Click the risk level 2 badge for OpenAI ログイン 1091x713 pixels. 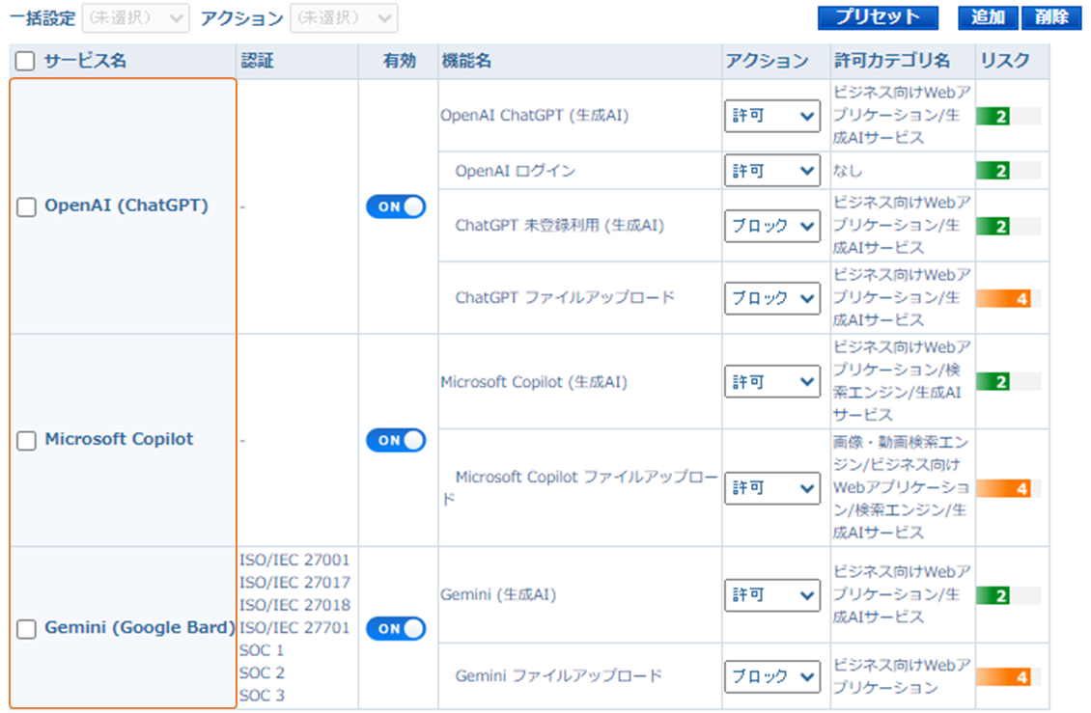pyautogui.click(x=993, y=171)
